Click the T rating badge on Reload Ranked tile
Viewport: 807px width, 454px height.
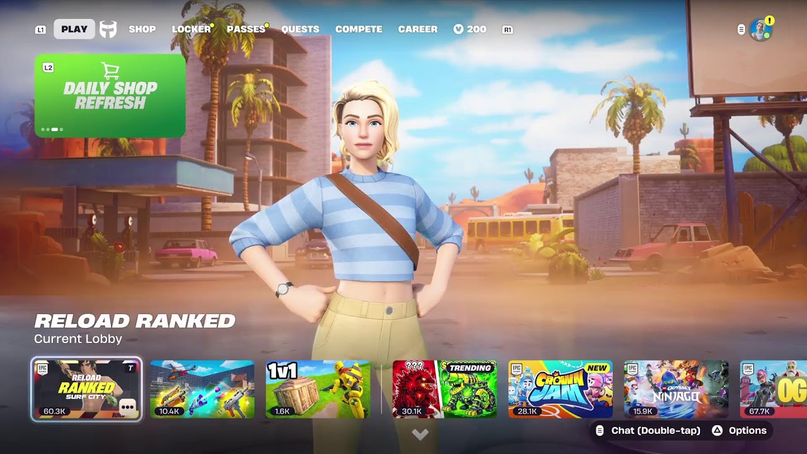pyautogui.click(x=131, y=368)
